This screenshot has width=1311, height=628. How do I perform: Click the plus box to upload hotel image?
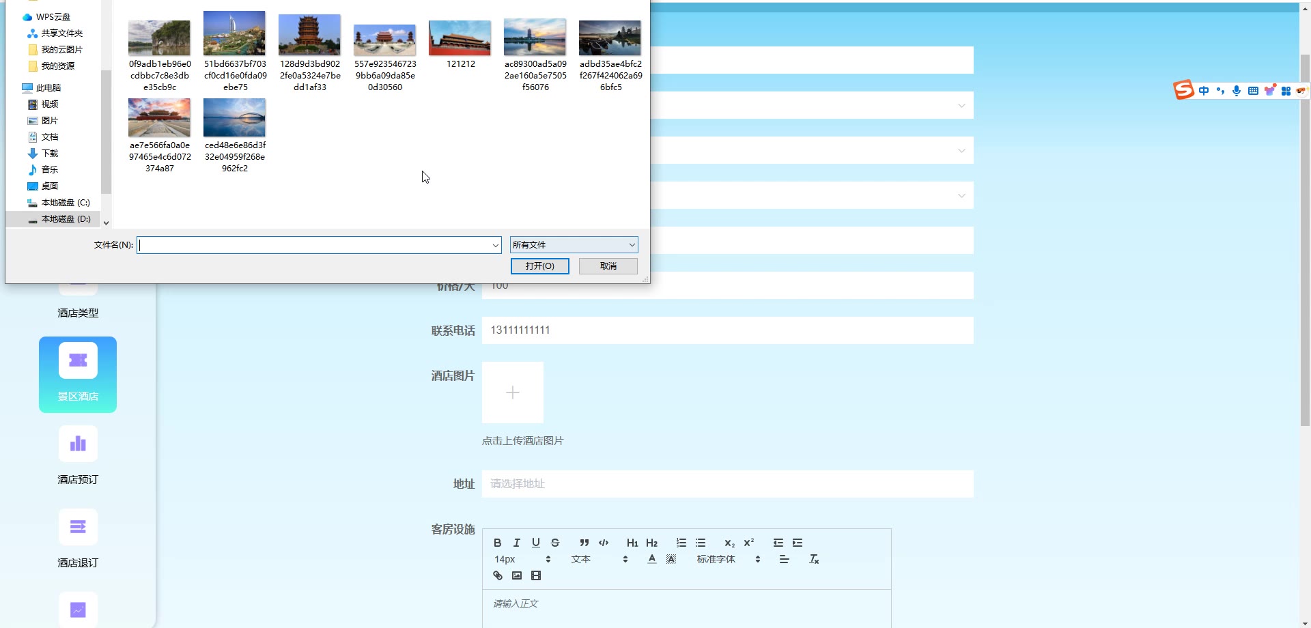tap(513, 392)
